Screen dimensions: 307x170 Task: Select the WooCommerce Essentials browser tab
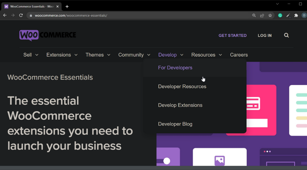[32, 7]
